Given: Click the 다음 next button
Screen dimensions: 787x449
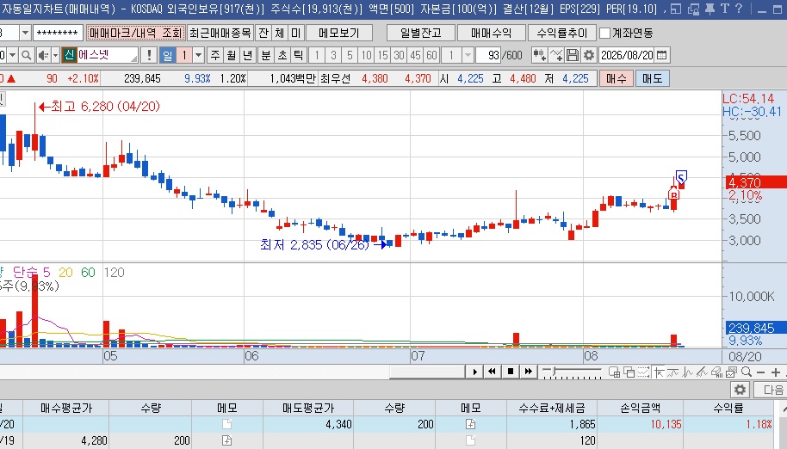Looking at the screenshot, I should (772, 390).
